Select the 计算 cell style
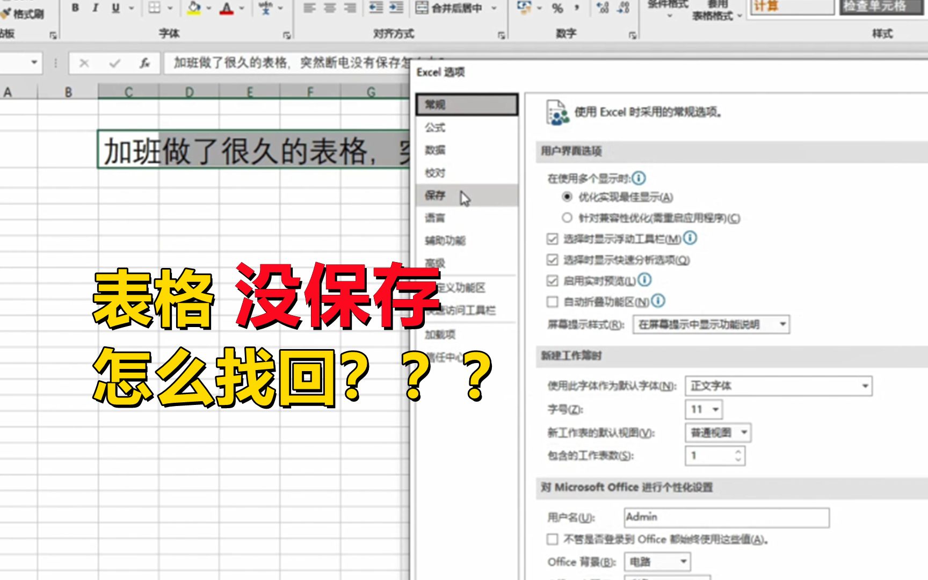Screen dimensions: 928x580 (x=791, y=6)
